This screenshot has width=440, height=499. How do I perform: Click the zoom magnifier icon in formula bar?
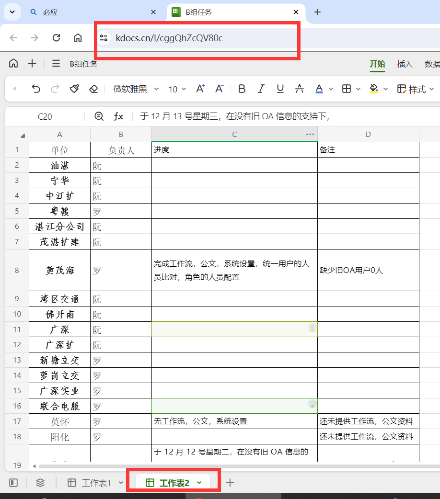point(99,116)
